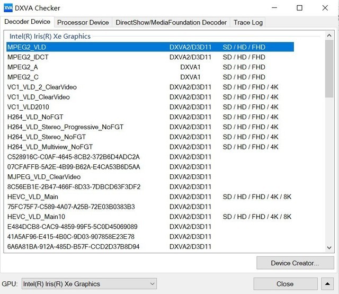Click the Close button
This screenshot has width=339, height=294.
(x=286, y=284)
